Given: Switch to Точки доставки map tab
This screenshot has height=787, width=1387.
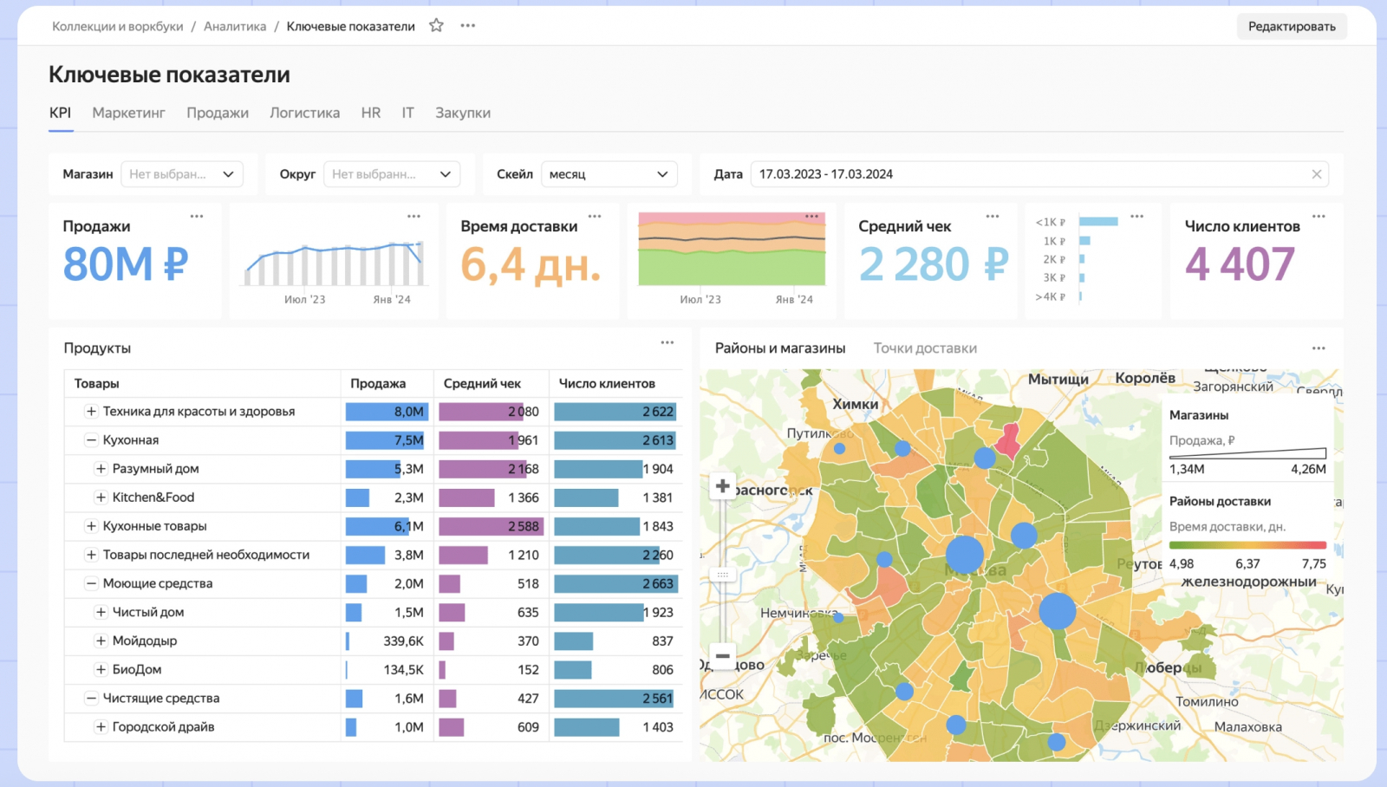Looking at the screenshot, I should 925,348.
